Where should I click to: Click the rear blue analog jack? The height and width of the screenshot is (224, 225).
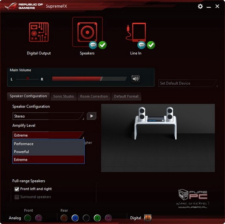click(75, 218)
